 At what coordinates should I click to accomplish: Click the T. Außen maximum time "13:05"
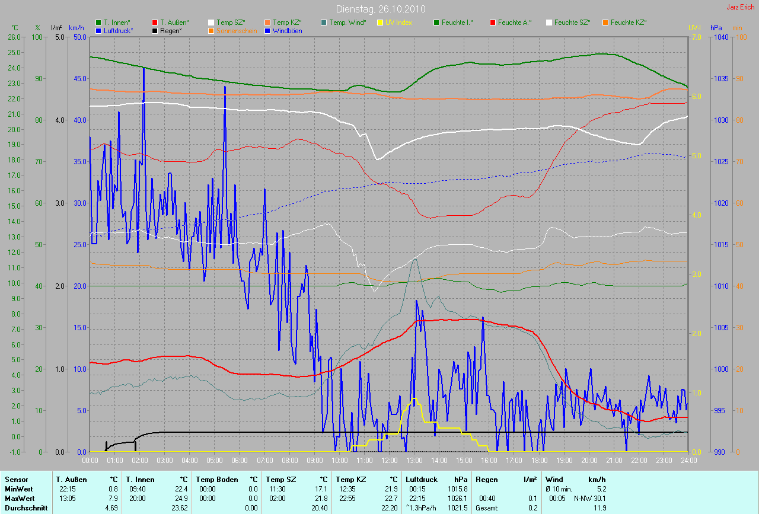[67, 498]
